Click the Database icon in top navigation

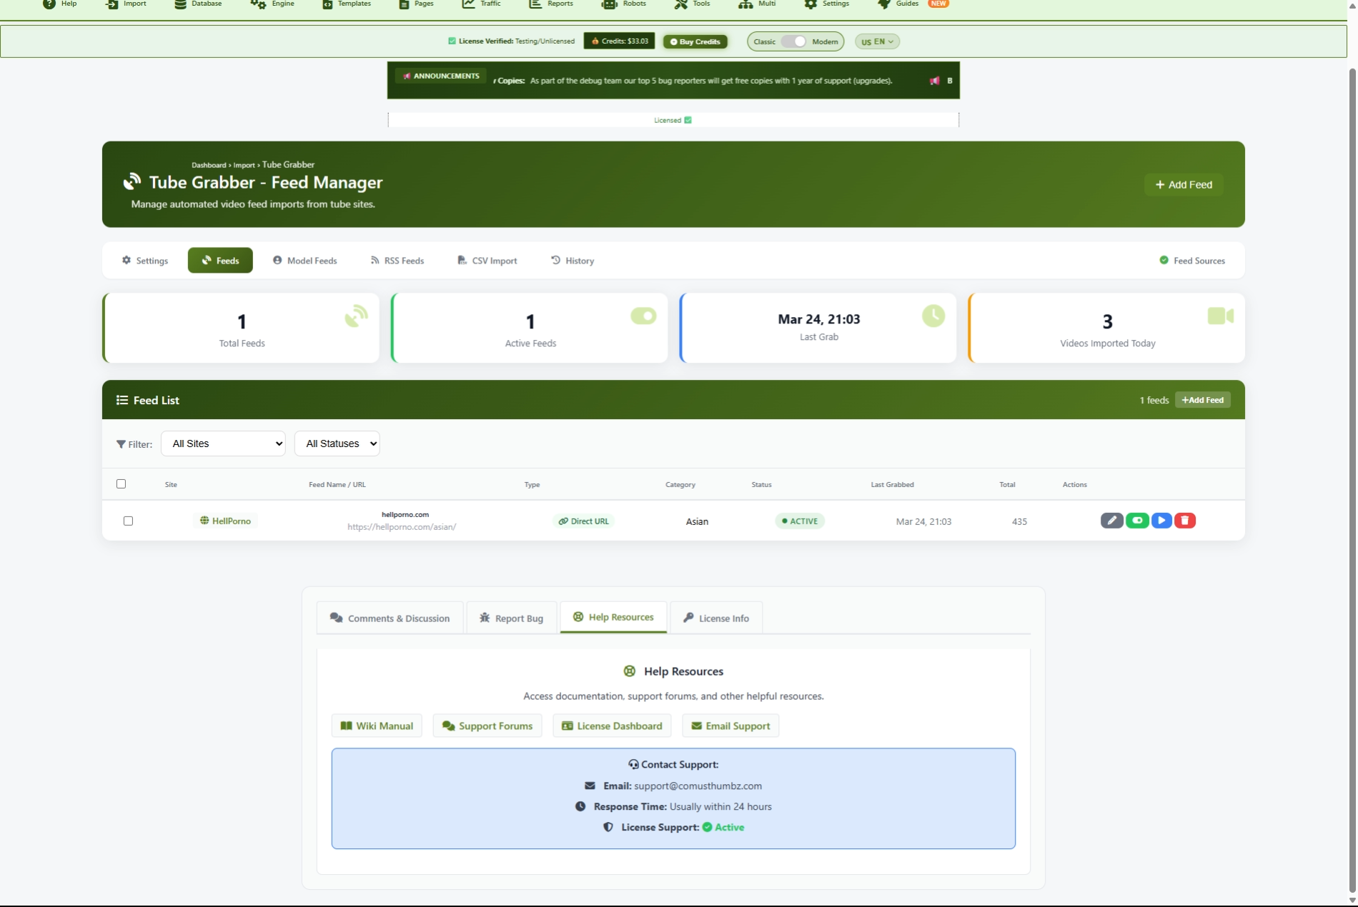pyautogui.click(x=180, y=4)
